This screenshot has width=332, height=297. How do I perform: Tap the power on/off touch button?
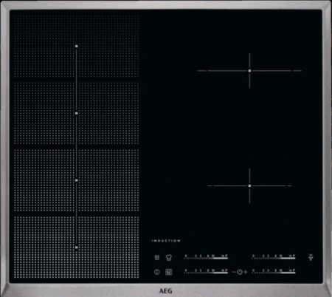tap(157, 272)
